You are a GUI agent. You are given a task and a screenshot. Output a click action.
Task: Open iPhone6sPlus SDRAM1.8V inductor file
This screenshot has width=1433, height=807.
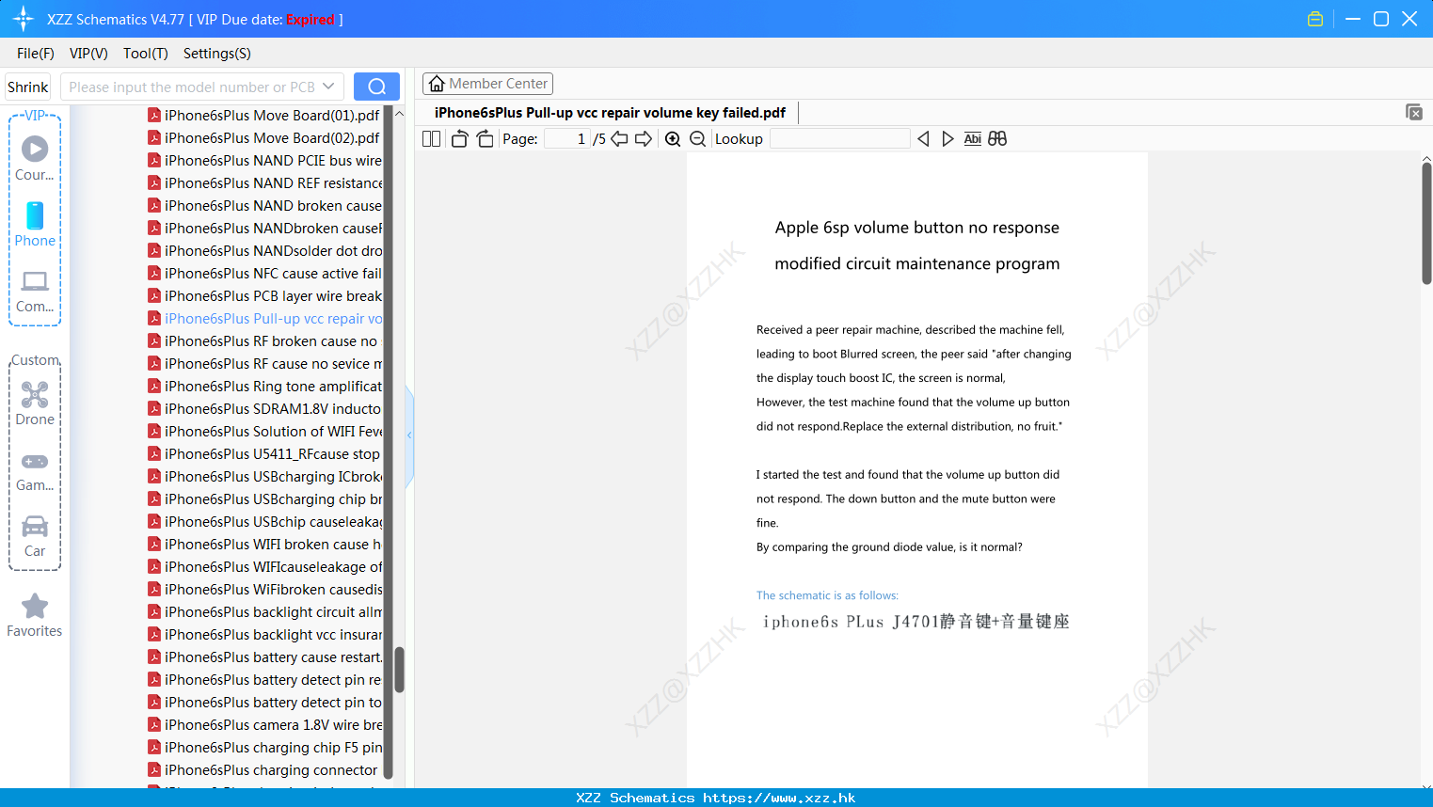(x=264, y=409)
